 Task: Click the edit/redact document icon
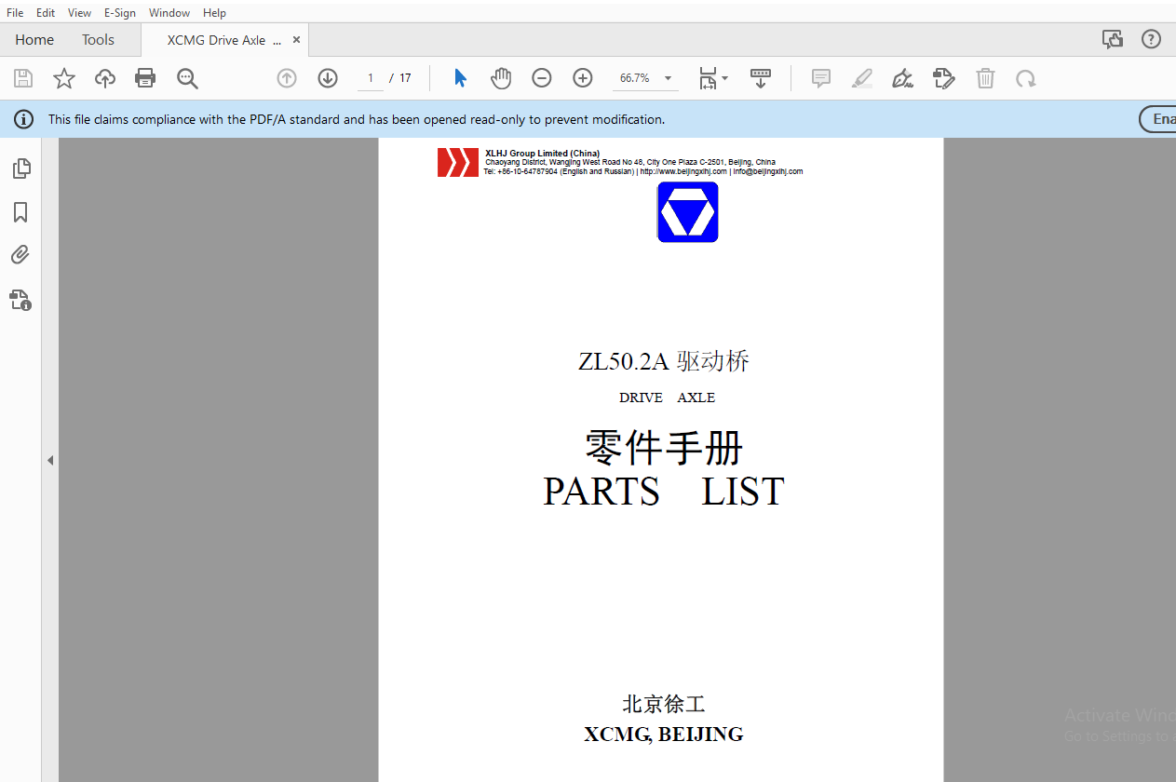[944, 78]
